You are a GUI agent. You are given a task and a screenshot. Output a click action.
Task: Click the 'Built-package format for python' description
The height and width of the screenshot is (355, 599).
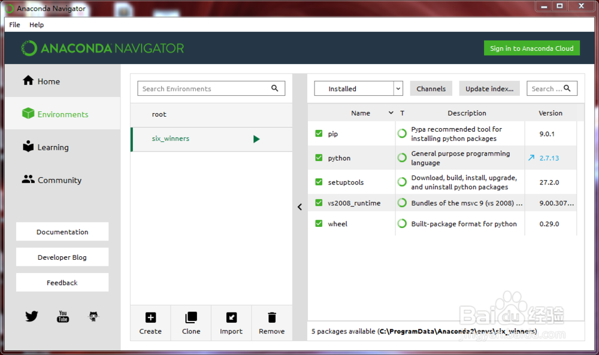click(464, 224)
